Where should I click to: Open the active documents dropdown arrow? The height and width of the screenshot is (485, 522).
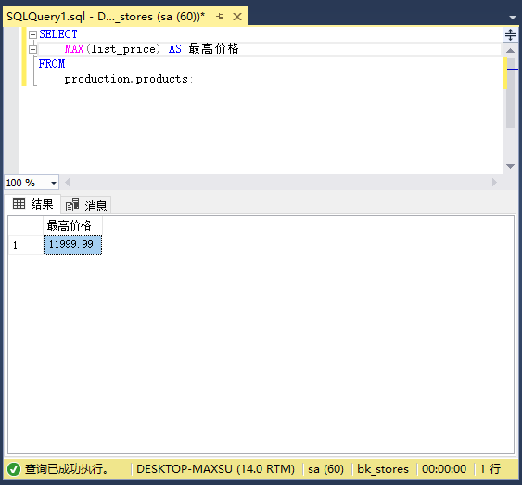513,17
